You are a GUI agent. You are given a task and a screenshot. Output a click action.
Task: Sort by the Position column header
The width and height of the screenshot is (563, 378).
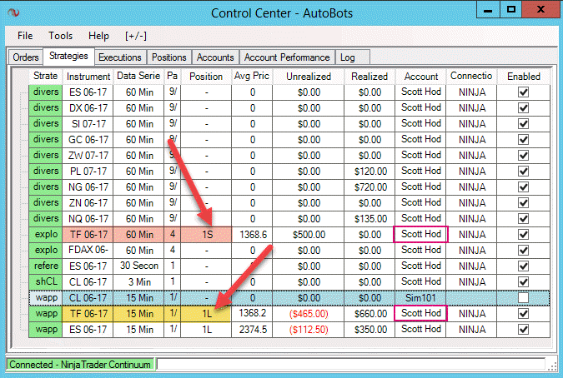coord(206,77)
